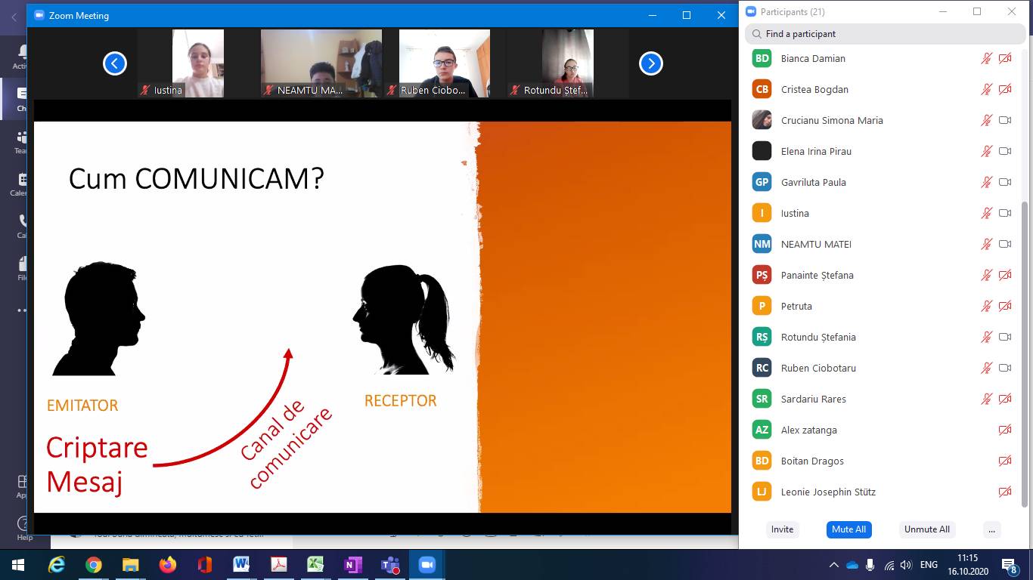The image size is (1033, 580).
Task: Open Microsoft Teams from the taskbar
Action: (390, 565)
